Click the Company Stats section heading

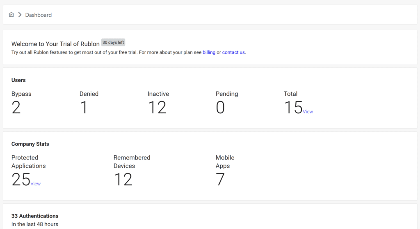pos(30,144)
